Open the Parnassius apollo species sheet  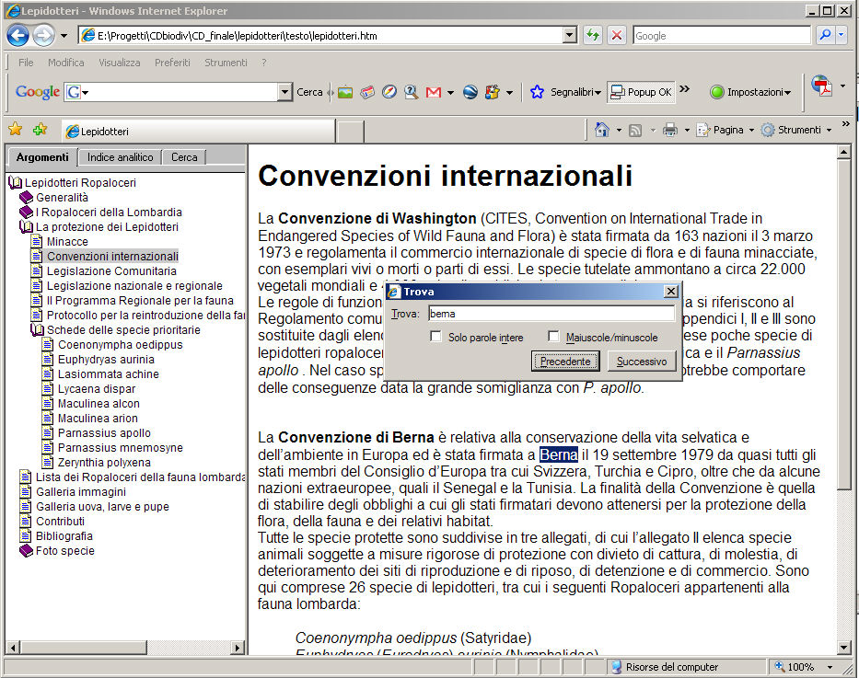pyautogui.click(x=104, y=433)
